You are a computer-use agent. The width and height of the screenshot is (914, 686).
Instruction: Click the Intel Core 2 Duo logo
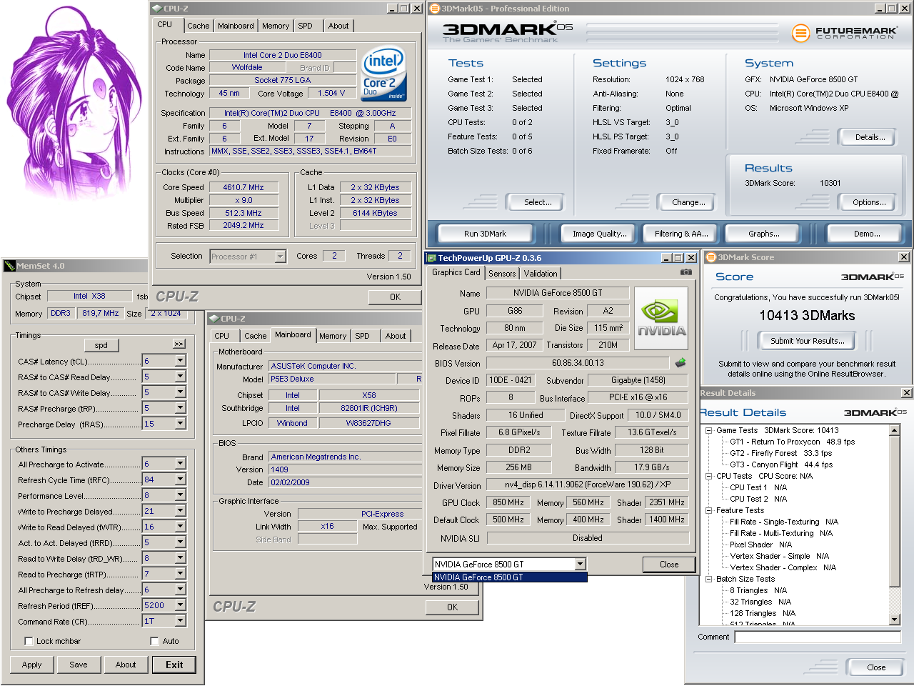pos(384,74)
